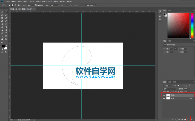
Task: Select the Dodge tool
Action: 6,30
